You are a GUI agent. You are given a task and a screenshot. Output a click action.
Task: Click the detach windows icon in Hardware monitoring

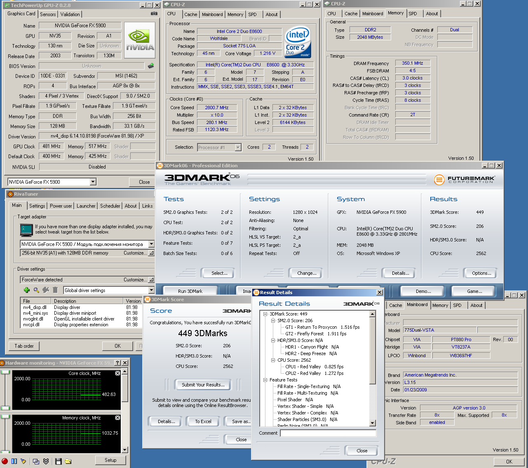36,461
